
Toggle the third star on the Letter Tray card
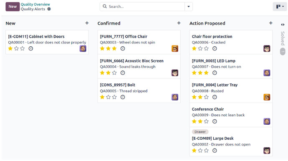[x=206, y=97]
